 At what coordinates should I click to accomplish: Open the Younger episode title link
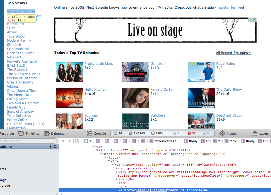(x=91, y=115)
